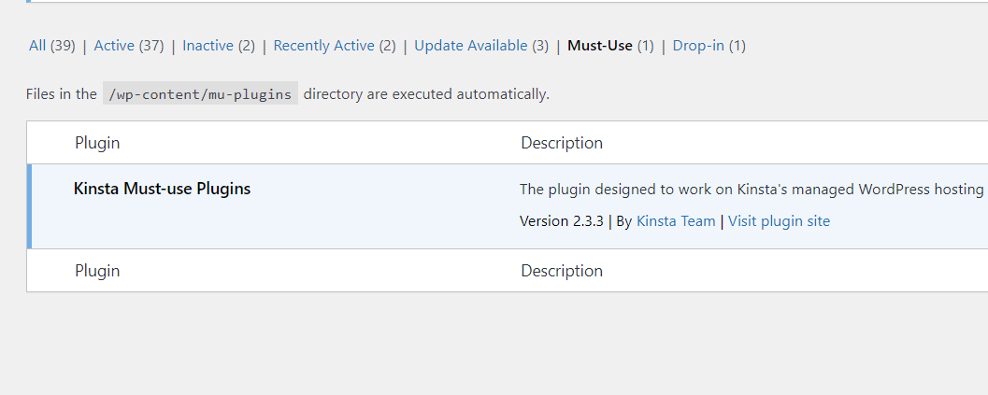Click the blue active indicator bar on Kinsta row
Image resolution: width=988 pixels, height=395 pixels.
(x=29, y=206)
